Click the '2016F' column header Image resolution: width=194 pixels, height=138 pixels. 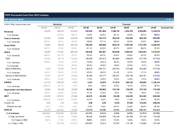(x=126, y=28)
